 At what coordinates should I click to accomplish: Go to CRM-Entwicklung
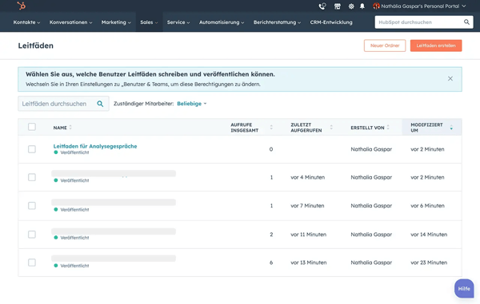tap(331, 22)
